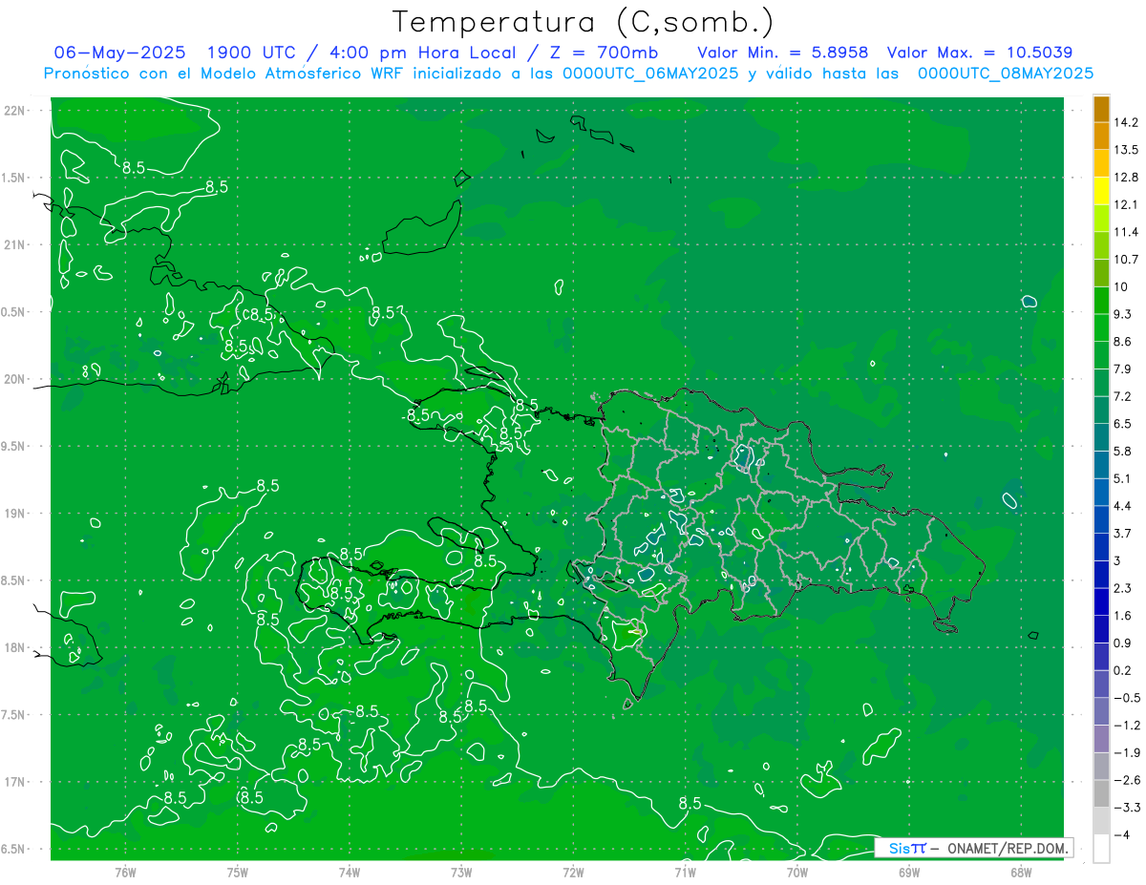Screen dimensions: 1146x885
Task: Click the 71W longitude axis label
Action: point(685,873)
